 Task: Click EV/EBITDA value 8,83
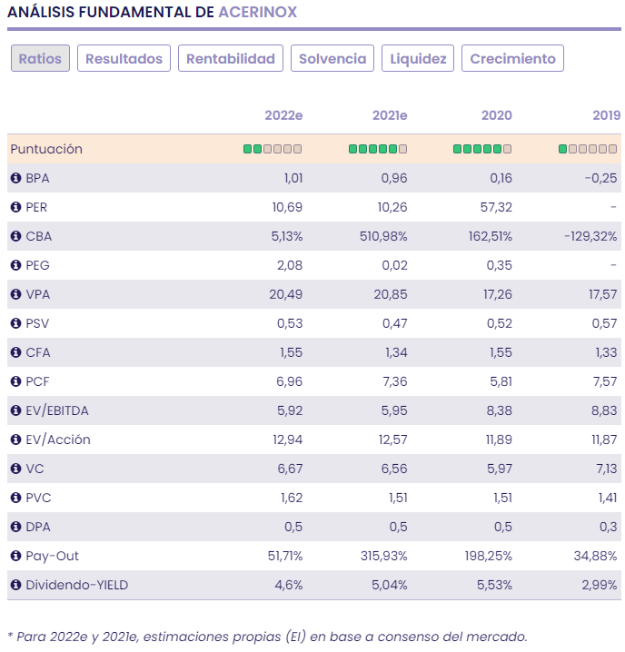(604, 410)
